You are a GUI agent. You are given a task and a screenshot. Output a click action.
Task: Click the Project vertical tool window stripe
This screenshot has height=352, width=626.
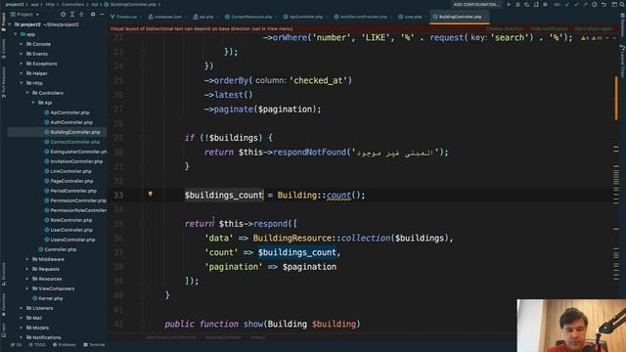click(4, 22)
